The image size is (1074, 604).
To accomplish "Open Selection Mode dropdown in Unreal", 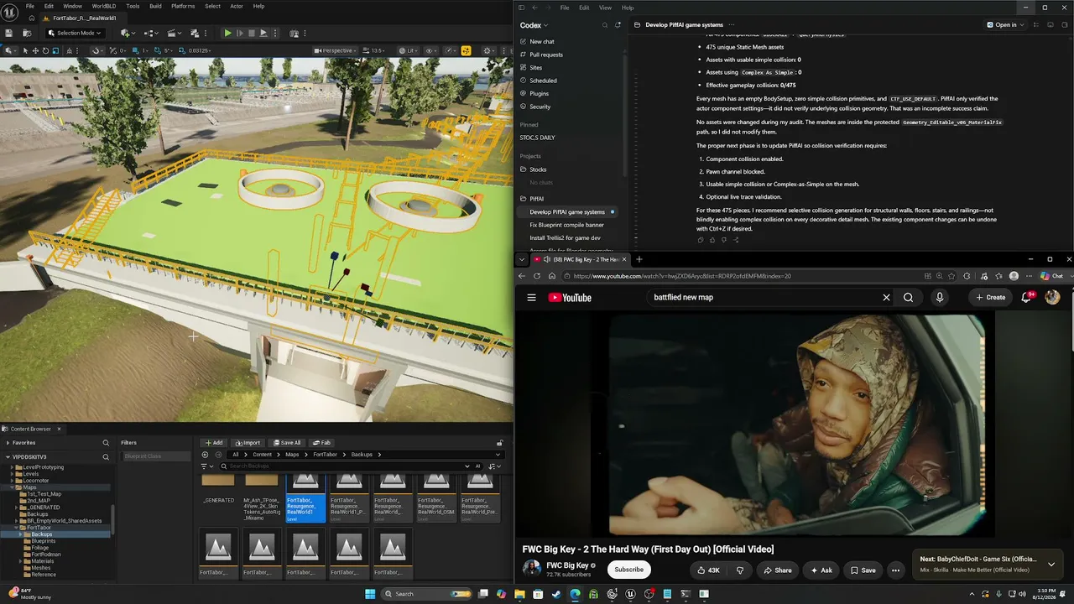I will 75,33.
